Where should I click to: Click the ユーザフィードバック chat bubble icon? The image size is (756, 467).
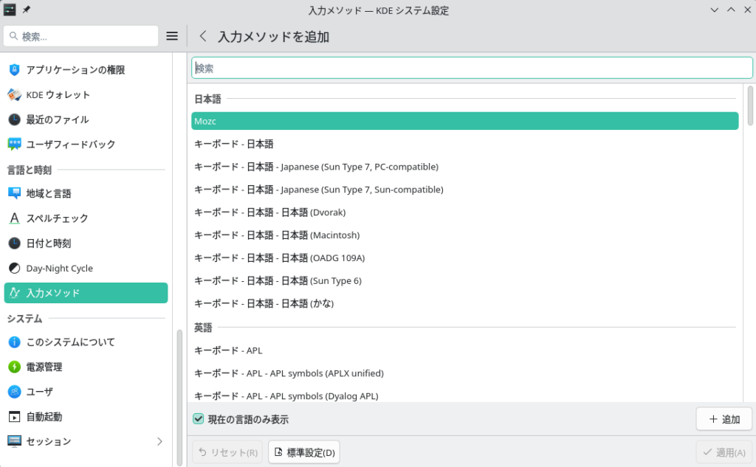(14, 144)
